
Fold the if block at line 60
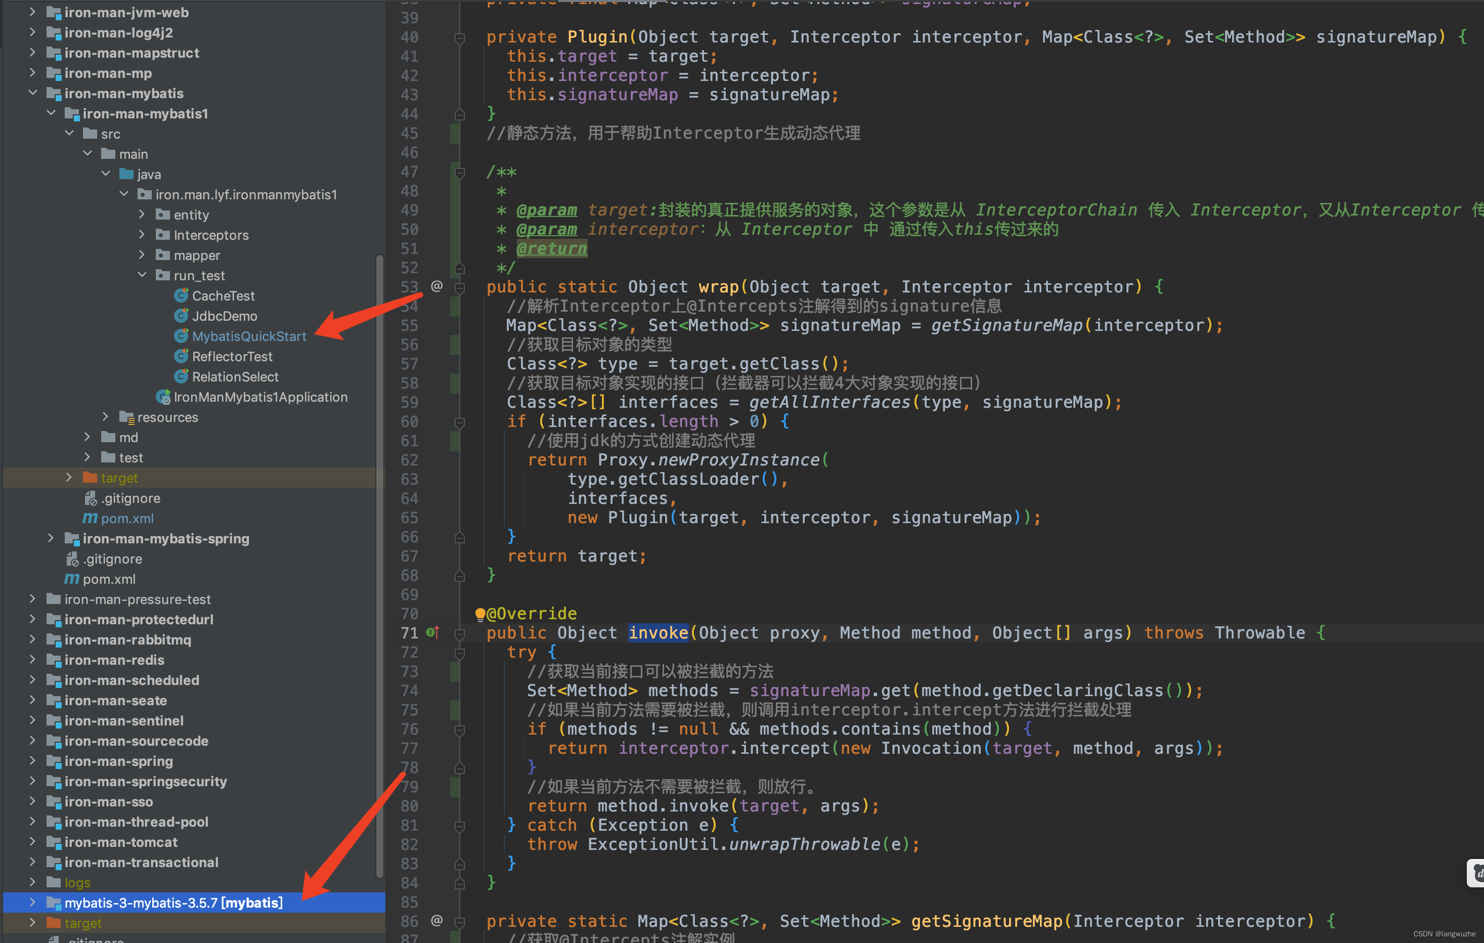(459, 422)
